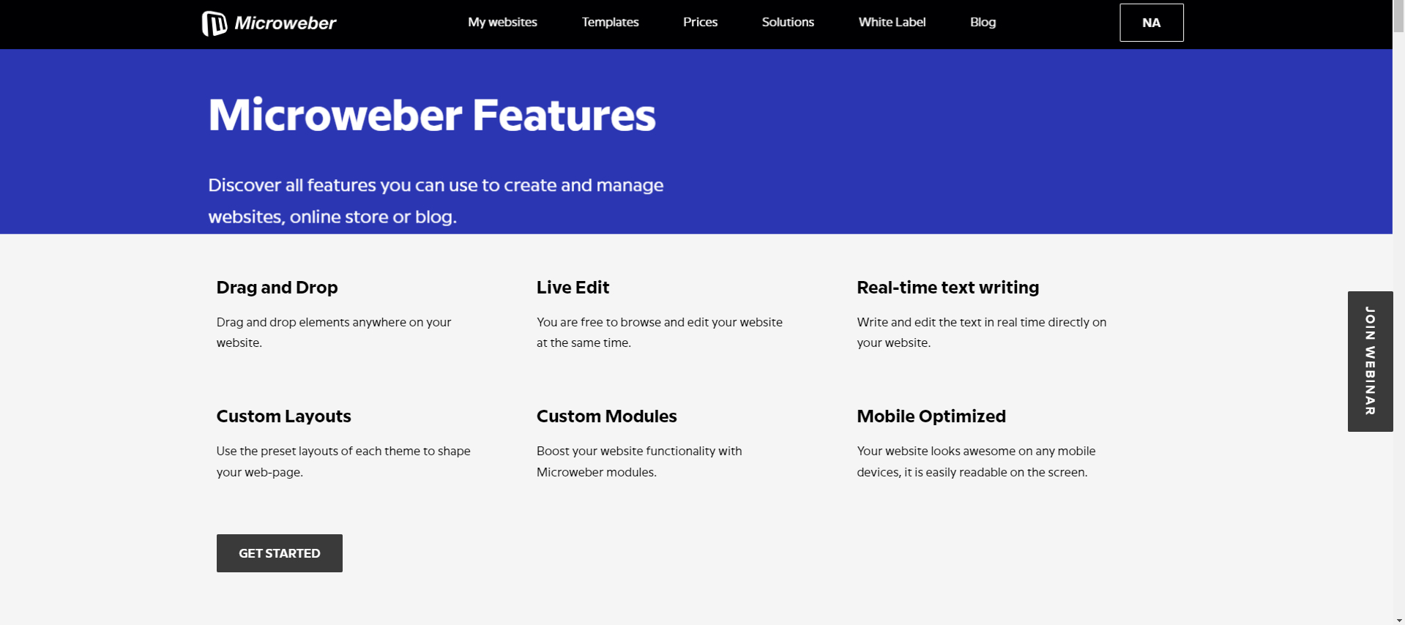This screenshot has width=1405, height=625.
Task: Go to the Templates page
Action: click(x=610, y=22)
